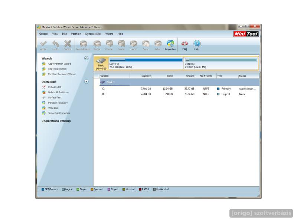Open the Dynamic Disk menu
Image resolution: width=297 pixels, height=222 pixels.
point(93,34)
